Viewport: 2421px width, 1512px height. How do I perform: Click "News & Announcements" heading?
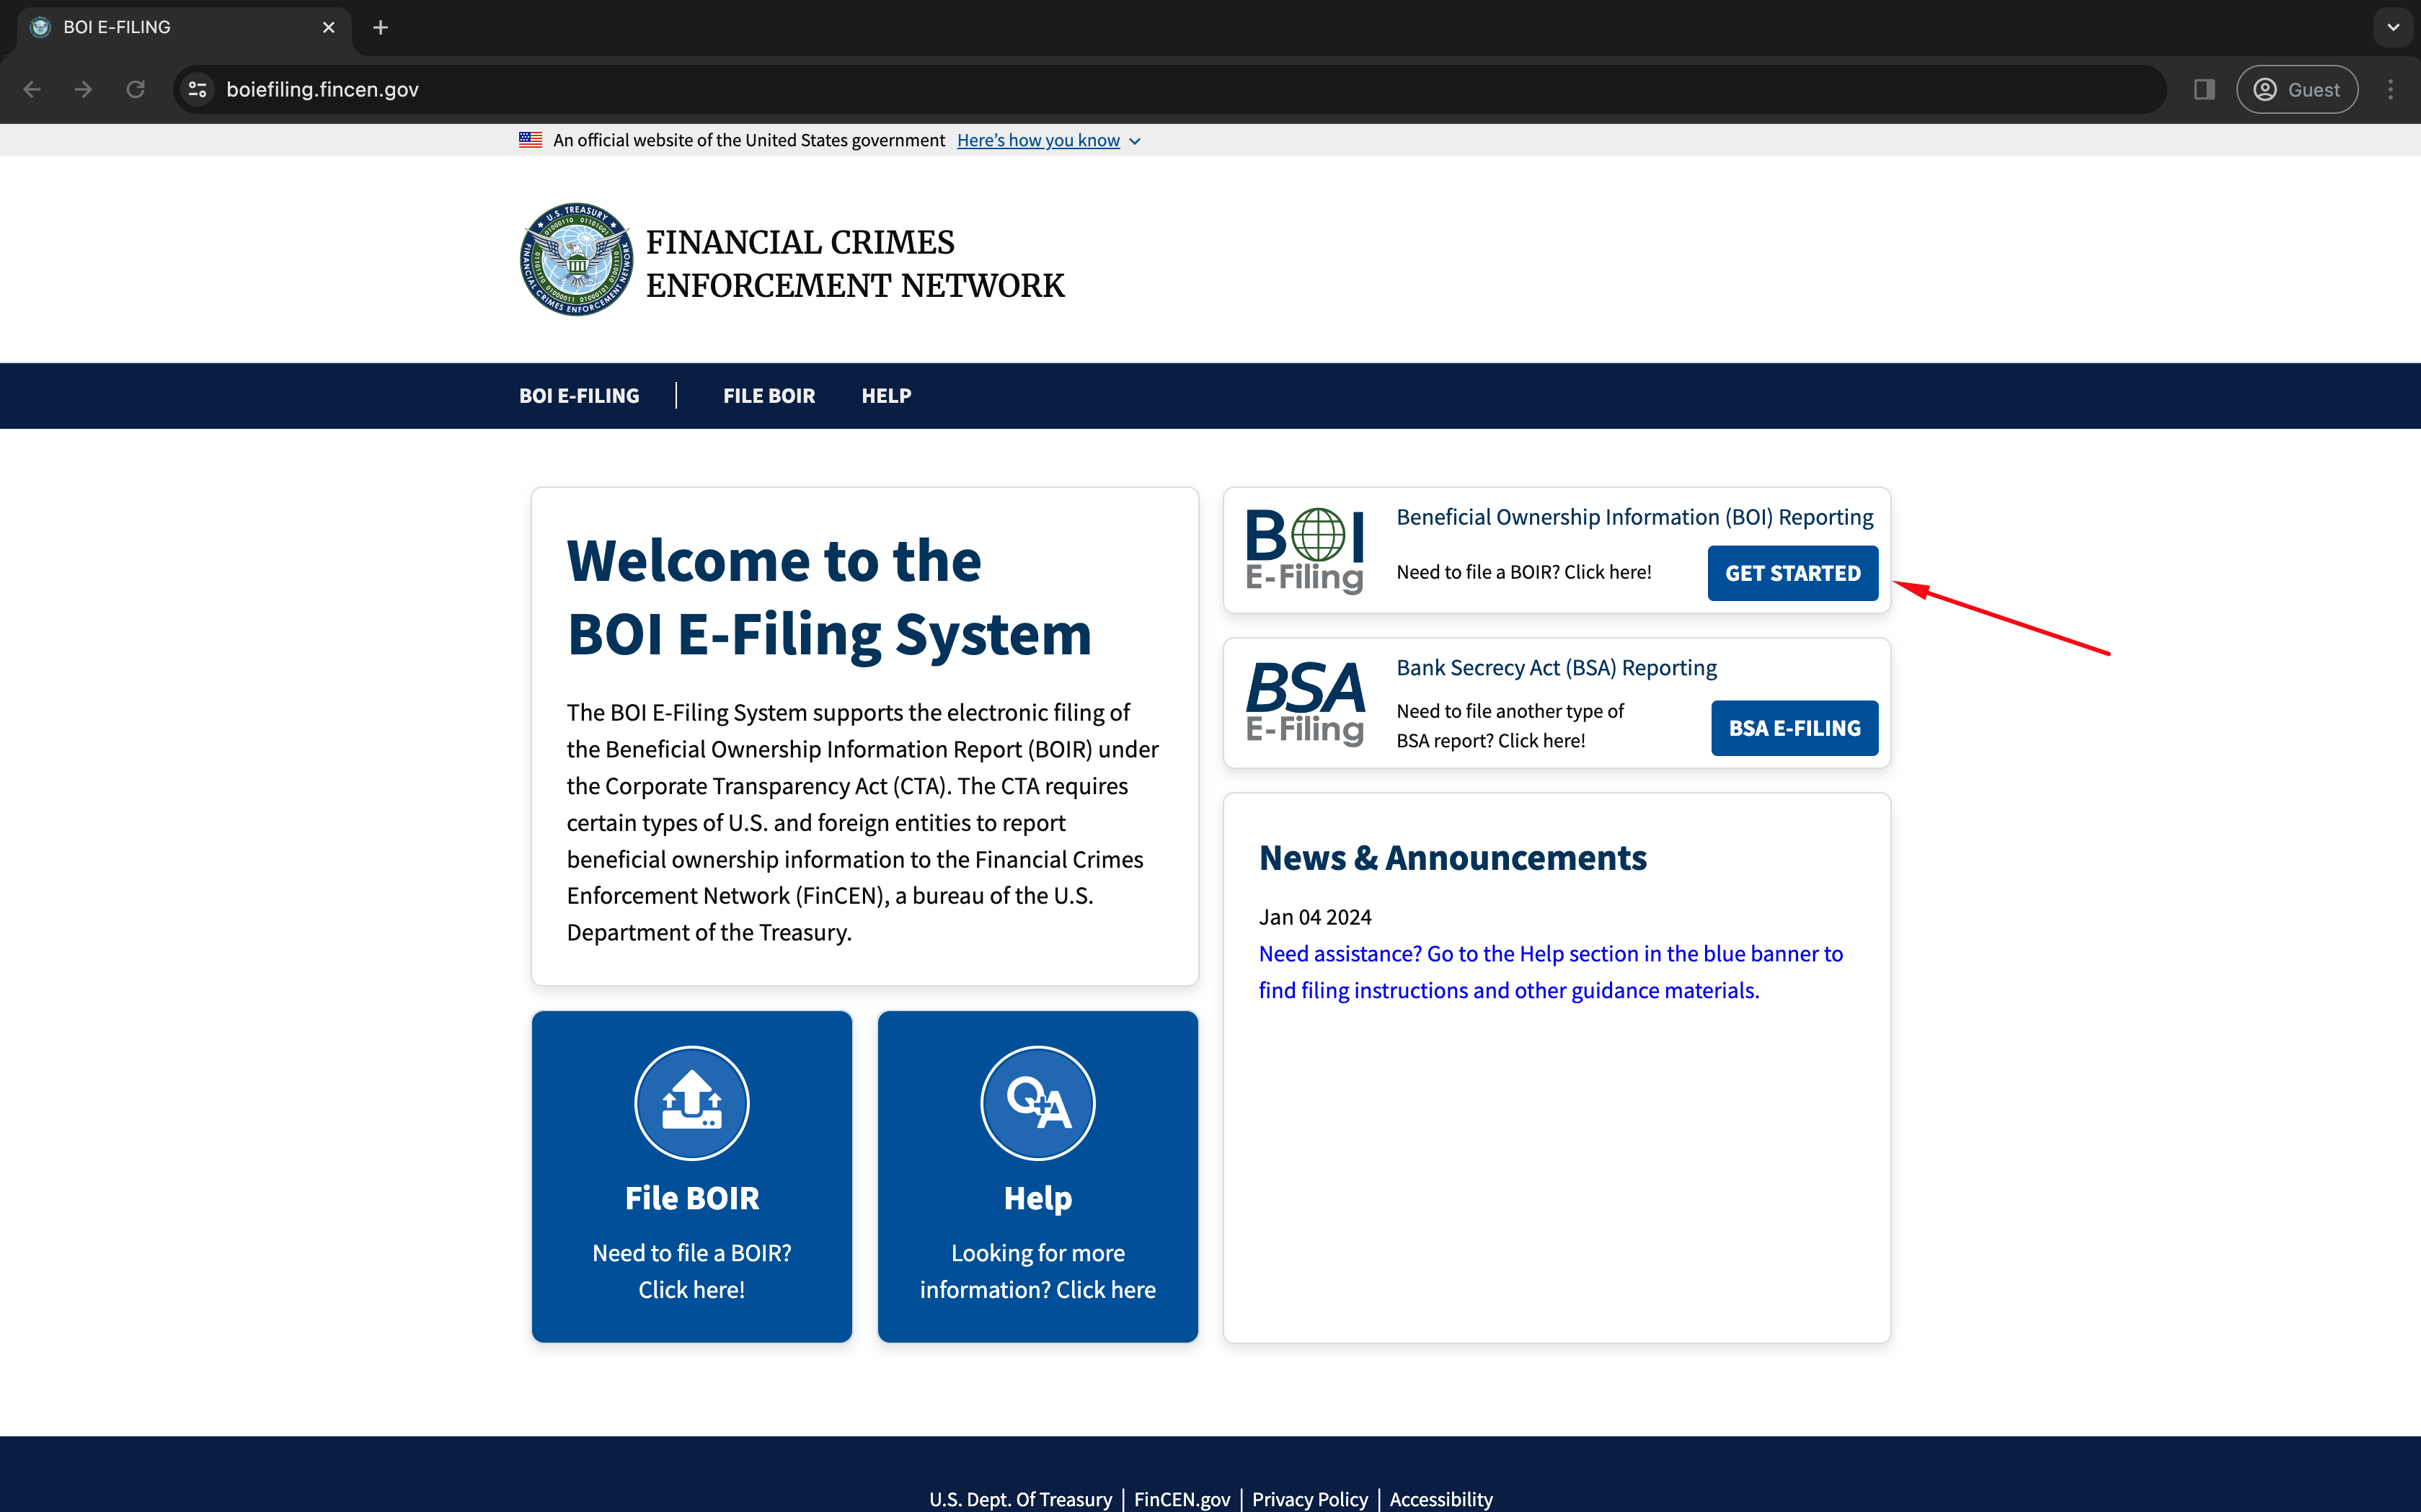point(1453,858)
